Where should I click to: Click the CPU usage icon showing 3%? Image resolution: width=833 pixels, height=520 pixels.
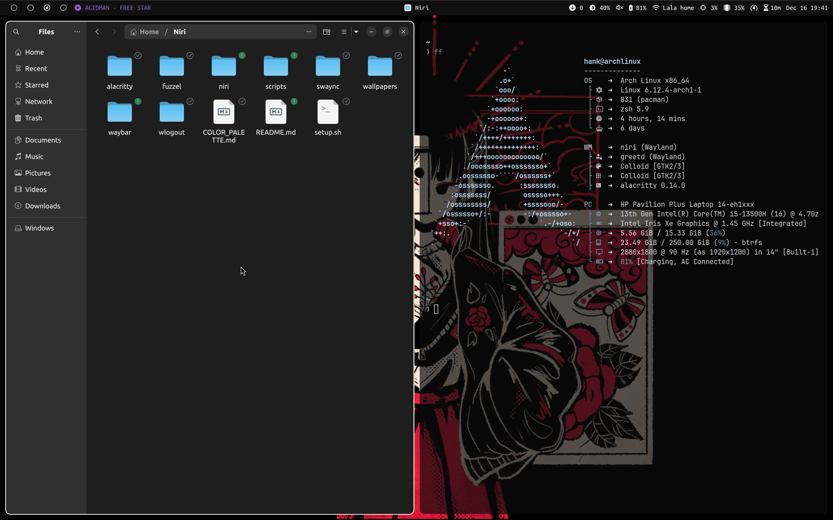click(x=703, y=8)
